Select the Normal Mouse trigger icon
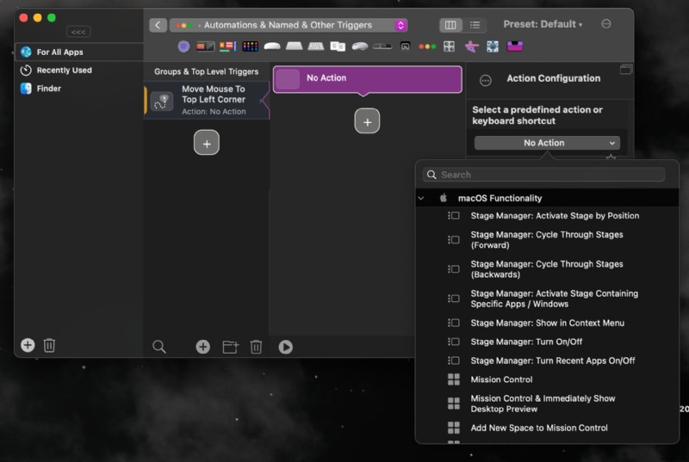689x462 pixels. tap(360, 46)
